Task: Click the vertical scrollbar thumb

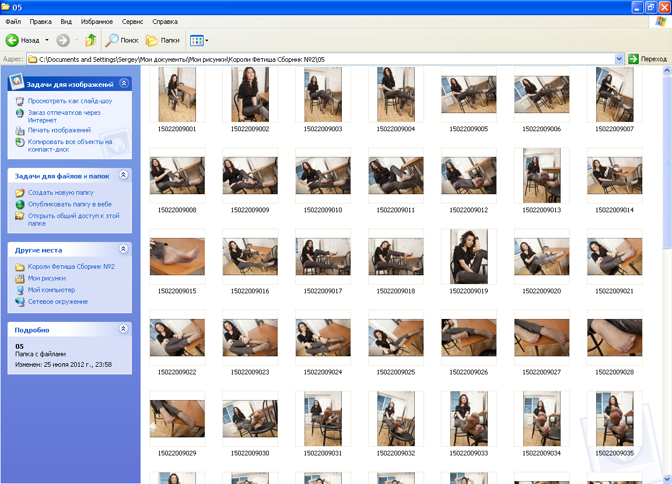Action: [667, 162]
